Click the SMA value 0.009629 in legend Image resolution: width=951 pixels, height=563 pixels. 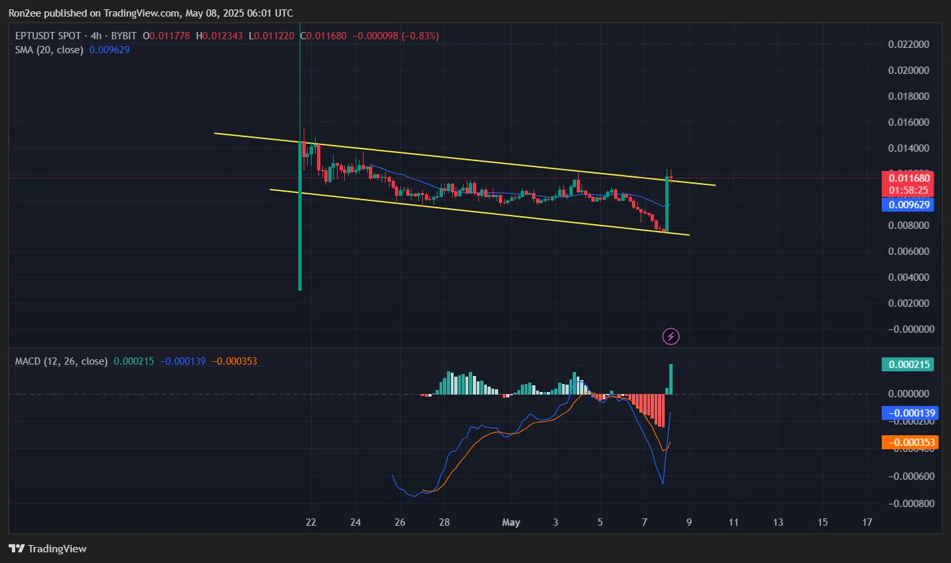click(x=109, y=50)
